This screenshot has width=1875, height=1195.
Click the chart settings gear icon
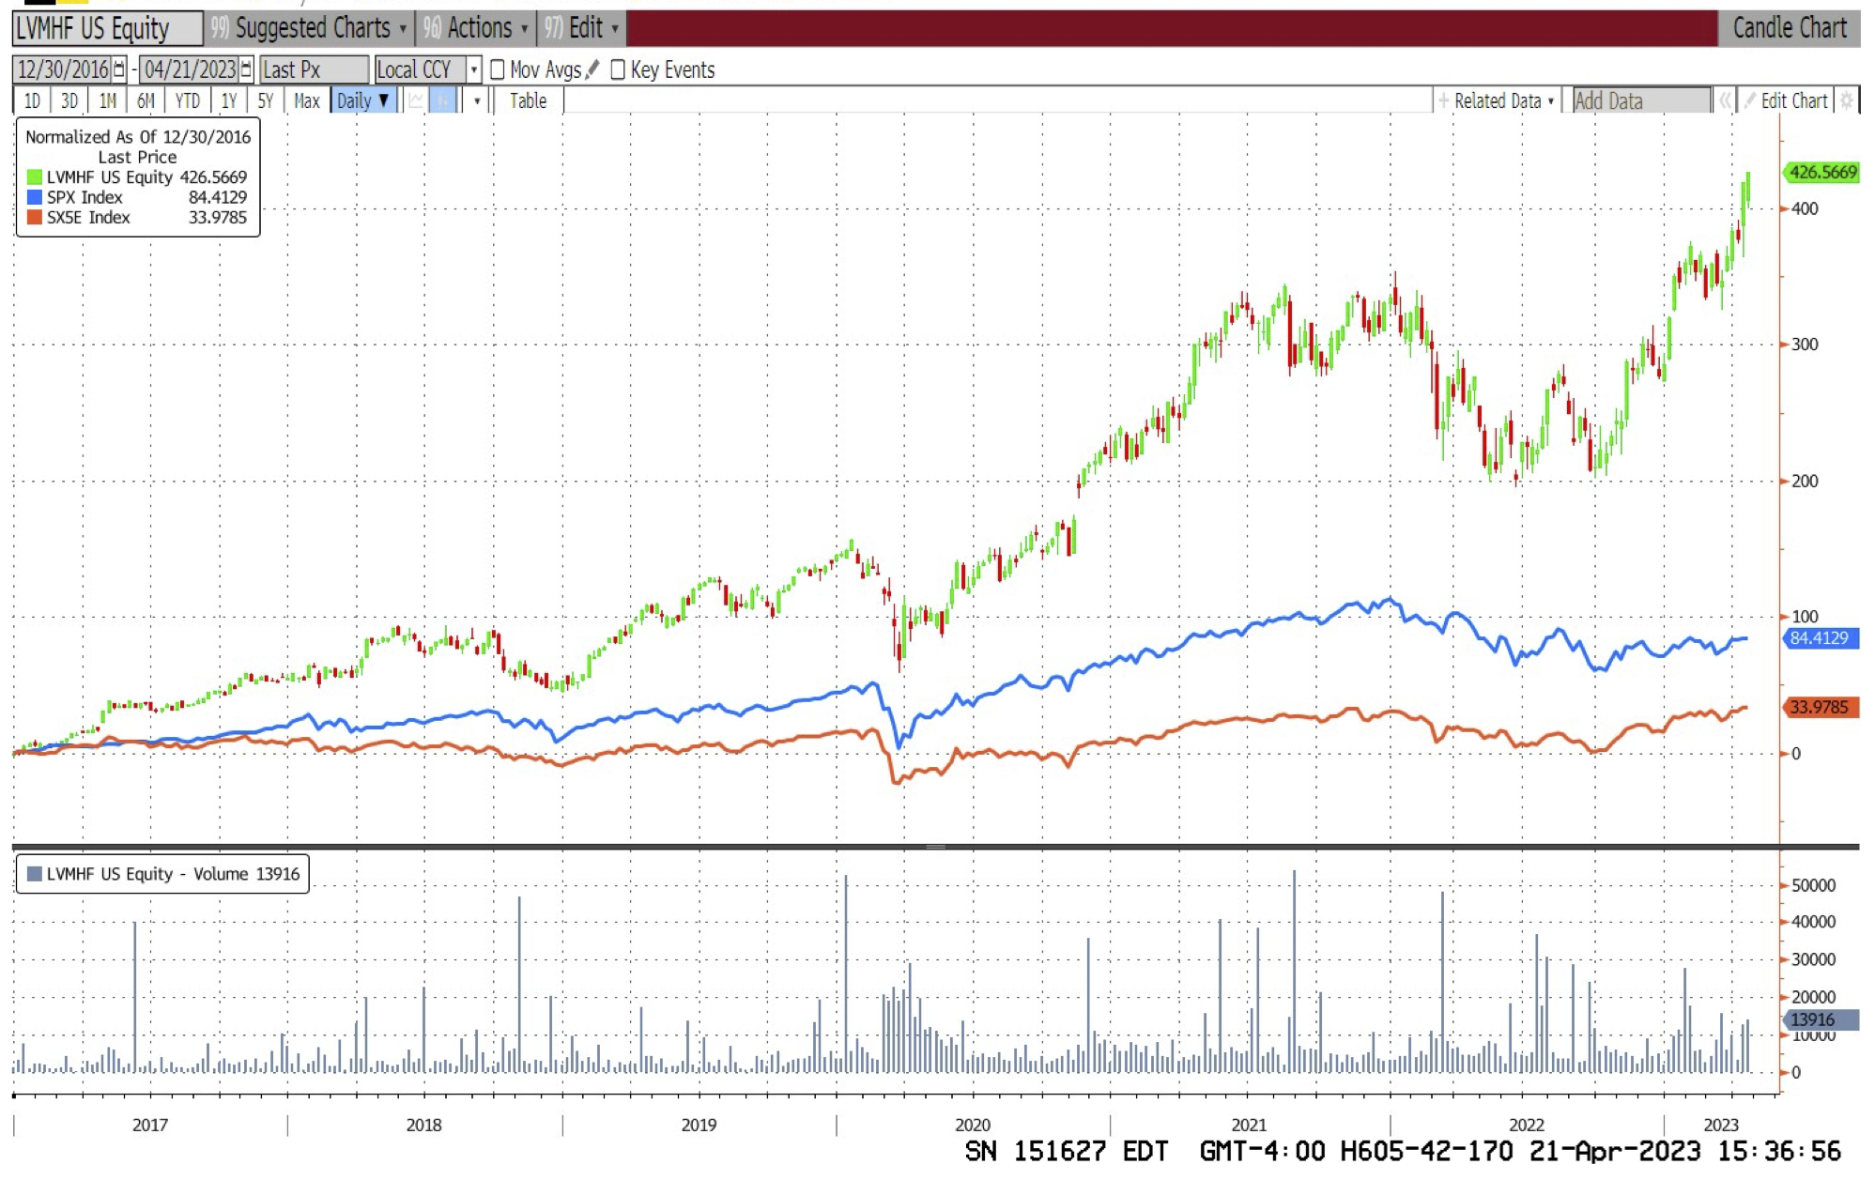[1846, 100]
